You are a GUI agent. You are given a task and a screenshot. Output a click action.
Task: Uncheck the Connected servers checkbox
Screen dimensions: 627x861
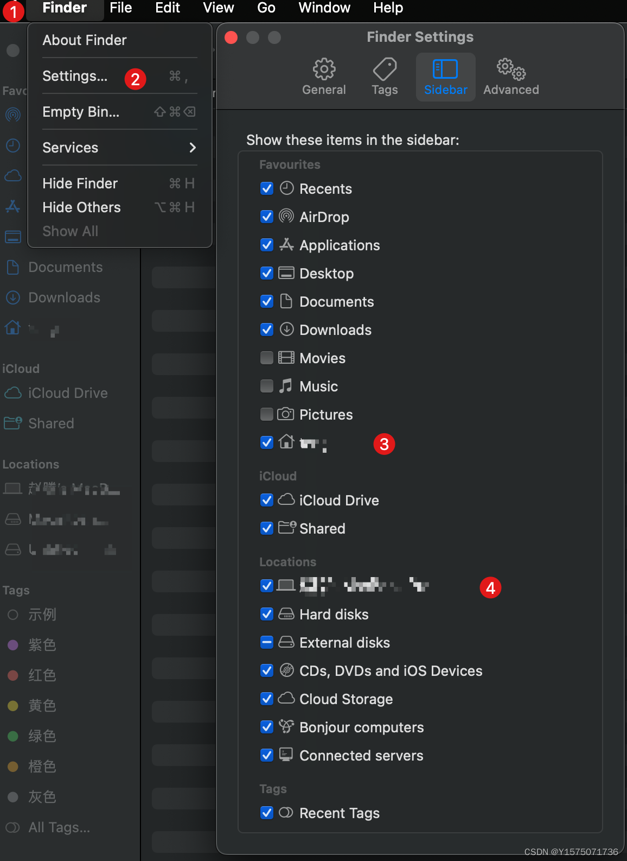click(267, 755)
